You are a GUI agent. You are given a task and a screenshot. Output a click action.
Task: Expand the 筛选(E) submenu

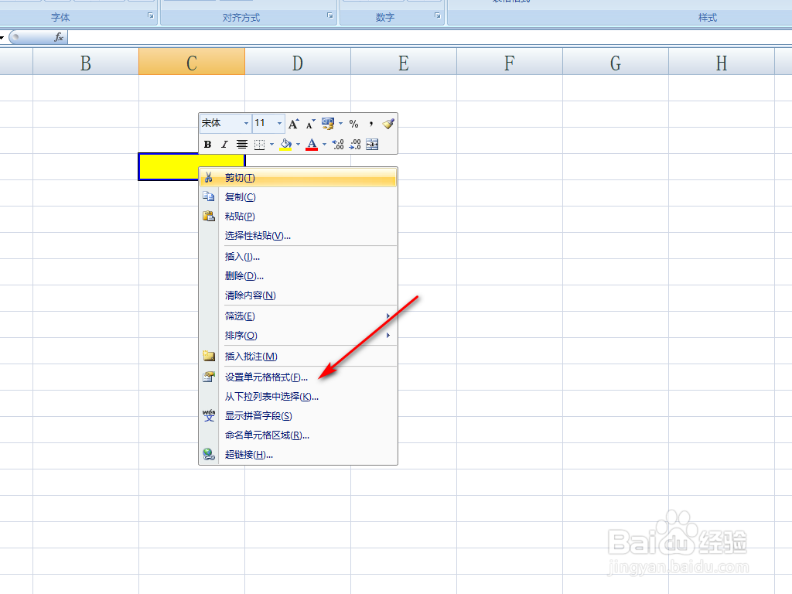click(298, 316)
